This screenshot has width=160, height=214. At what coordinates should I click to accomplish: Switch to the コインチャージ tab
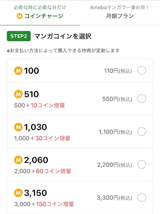[40, 13]
